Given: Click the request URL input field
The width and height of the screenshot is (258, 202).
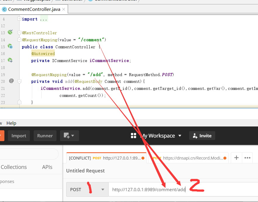Looking at the screenshot, I should coord(183,189).
